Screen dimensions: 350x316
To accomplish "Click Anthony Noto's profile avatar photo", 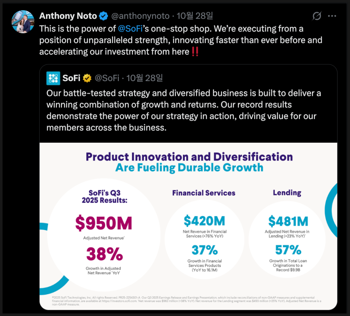I will [23, 22].
